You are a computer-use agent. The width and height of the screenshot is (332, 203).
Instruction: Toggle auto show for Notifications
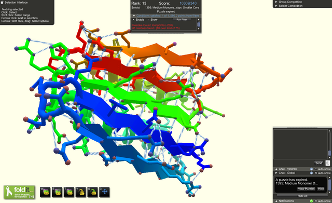click(x=316, y=201)
